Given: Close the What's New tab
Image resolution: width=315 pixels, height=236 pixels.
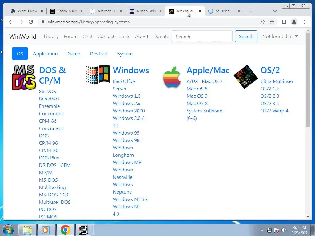Looking at the screenshot, I should point(42,11).
